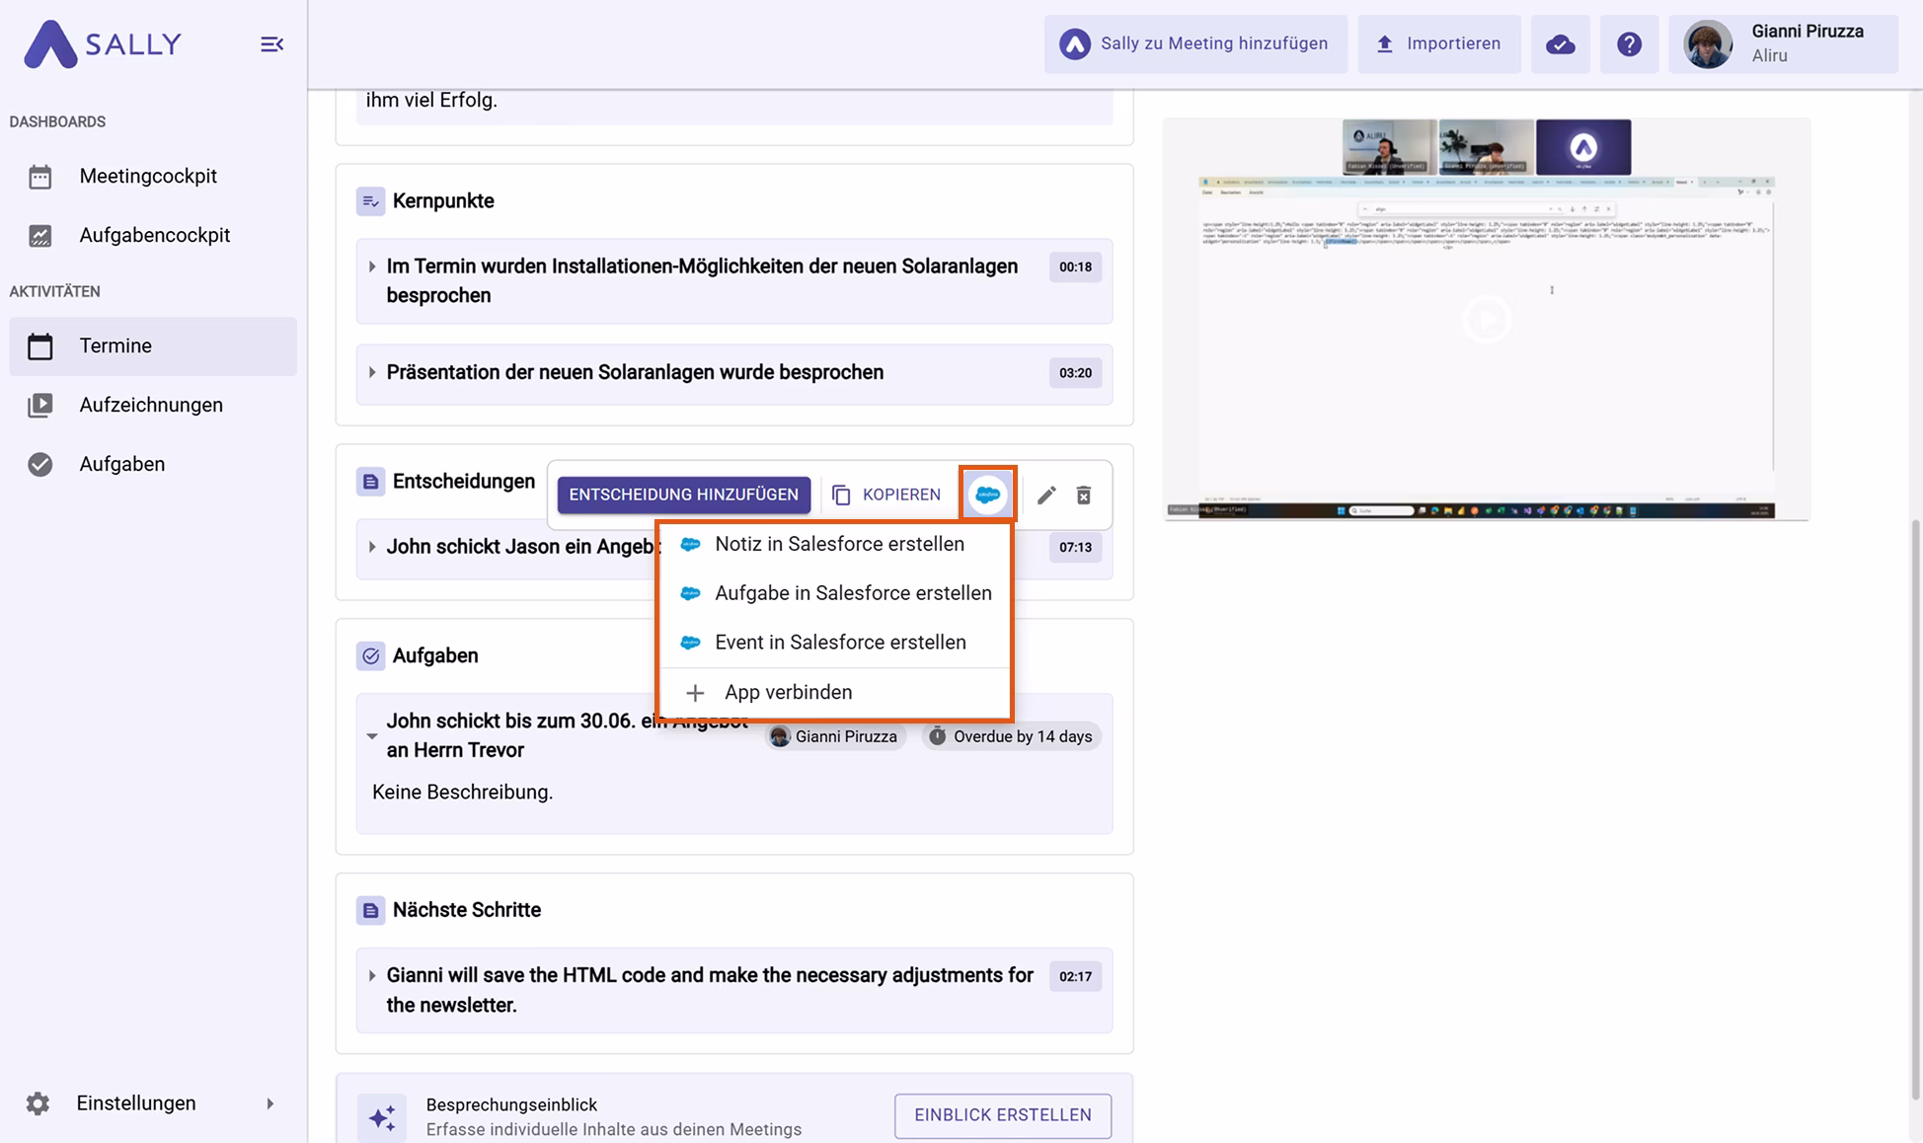
Task: Open the help question mark icon
Action: 1629,43
